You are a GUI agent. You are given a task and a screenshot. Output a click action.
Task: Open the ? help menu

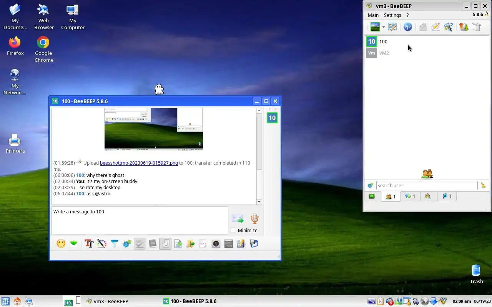pos(407,15)
